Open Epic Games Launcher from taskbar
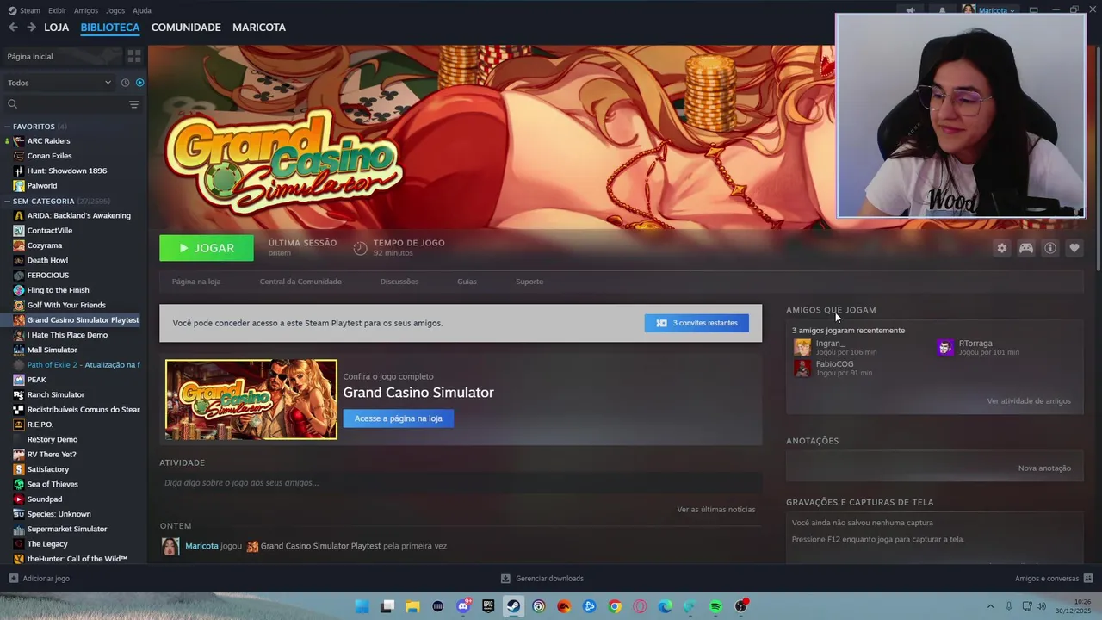Viewport: 1102px width, 620px height. pyautogui.click(x=488, y=606)
